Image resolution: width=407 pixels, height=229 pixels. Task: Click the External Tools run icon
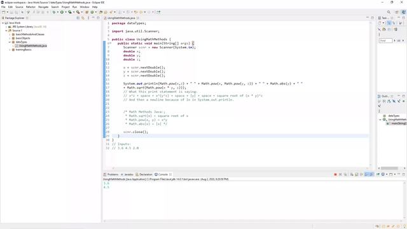[x=78, y=12]
